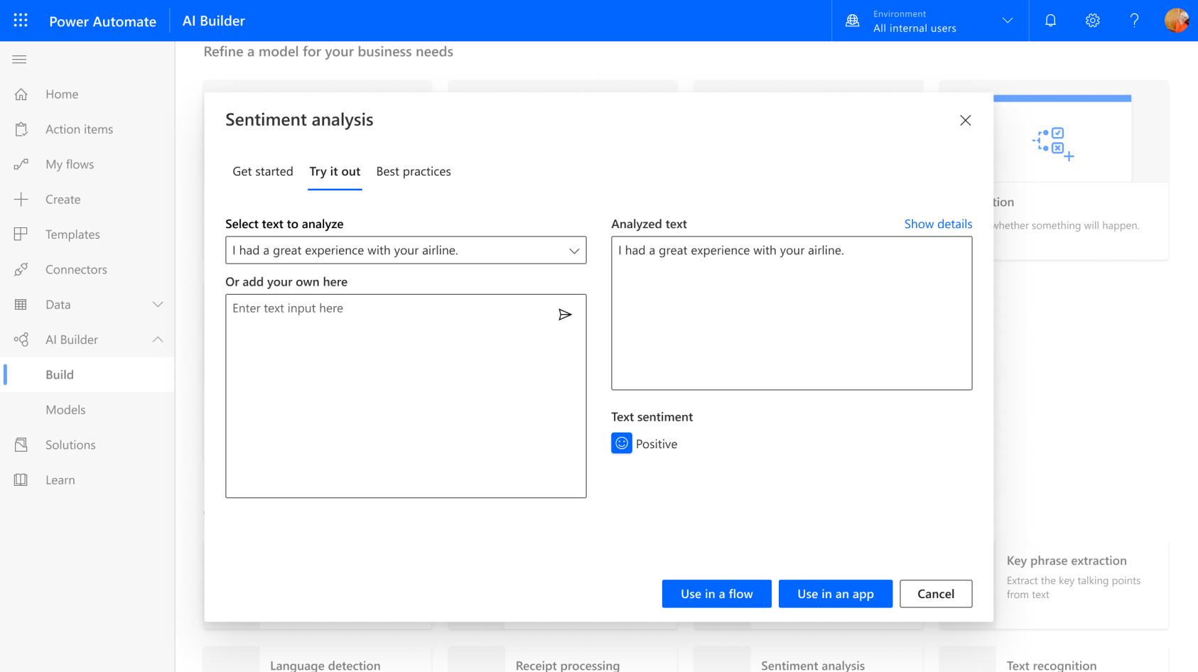
Task: Open the Select text to analyze dropdown
Action: click(406, 250)
